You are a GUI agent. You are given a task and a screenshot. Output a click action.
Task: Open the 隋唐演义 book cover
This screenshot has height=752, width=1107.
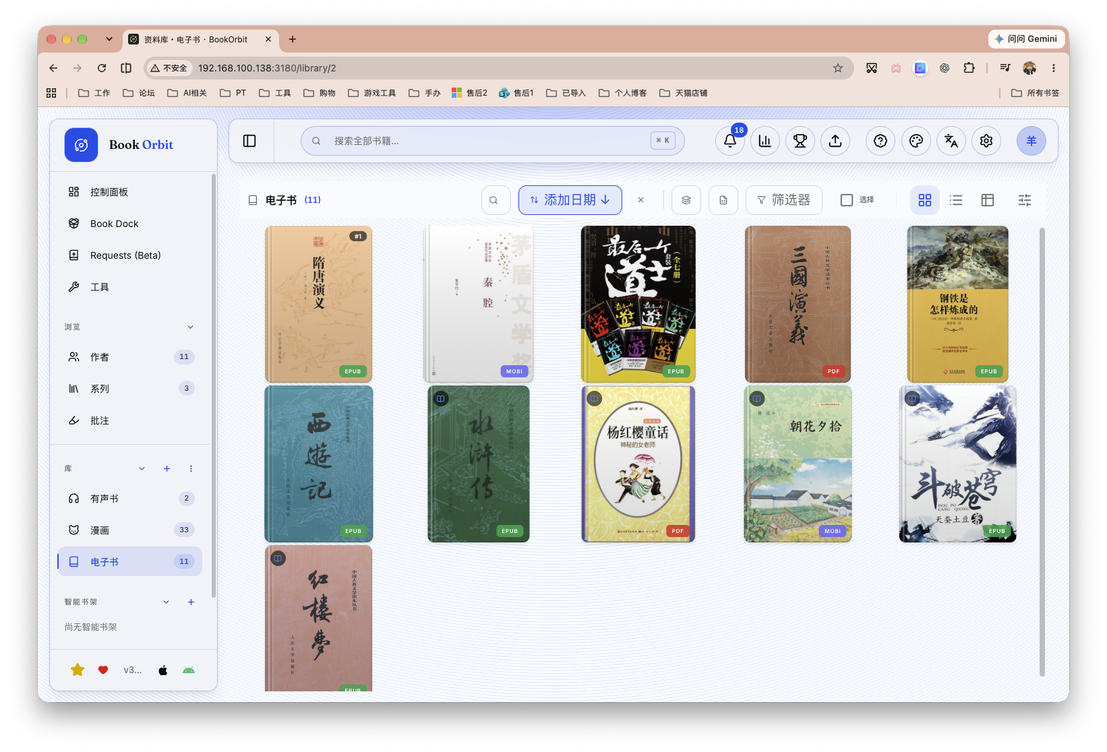(x=318, y=304)
